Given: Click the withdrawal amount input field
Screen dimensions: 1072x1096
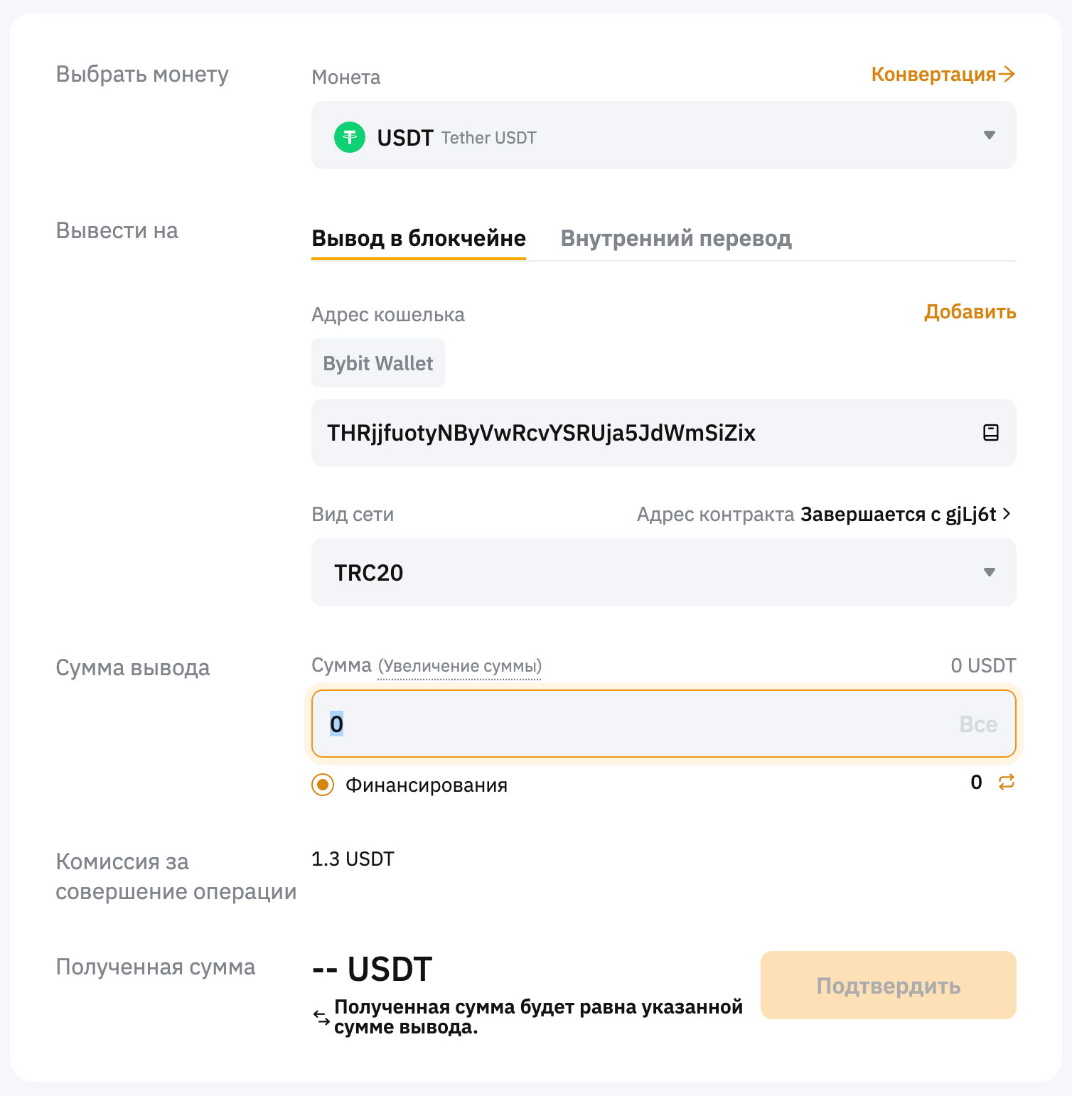Looking at the screenshot, I should (x=640, y=724).
